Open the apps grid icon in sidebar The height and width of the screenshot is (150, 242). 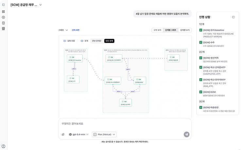coord(3,11)
